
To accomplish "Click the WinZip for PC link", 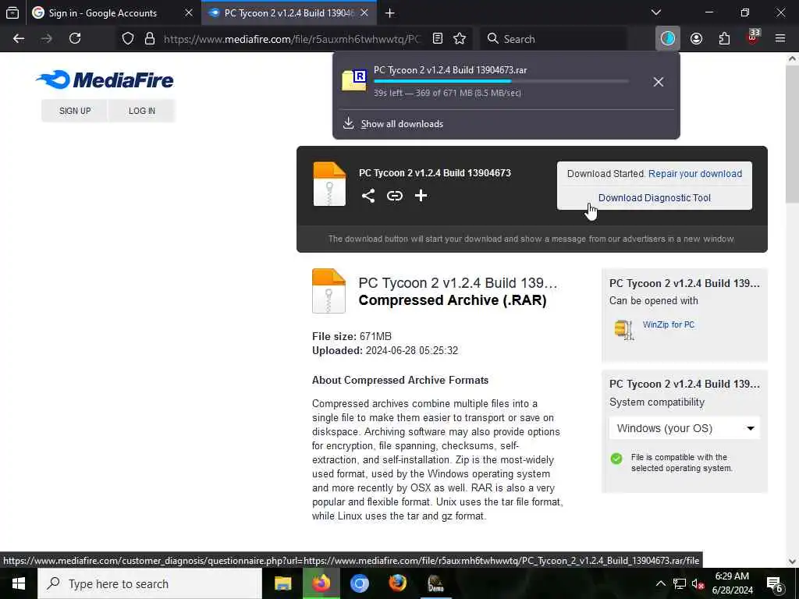I will click(669, 324).
